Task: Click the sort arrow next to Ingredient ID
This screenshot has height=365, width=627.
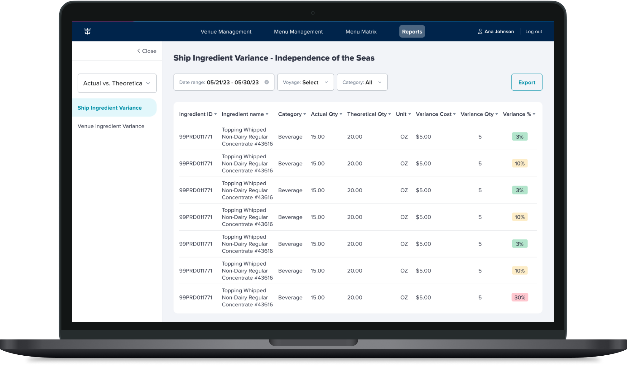Action: click(215, 114)
